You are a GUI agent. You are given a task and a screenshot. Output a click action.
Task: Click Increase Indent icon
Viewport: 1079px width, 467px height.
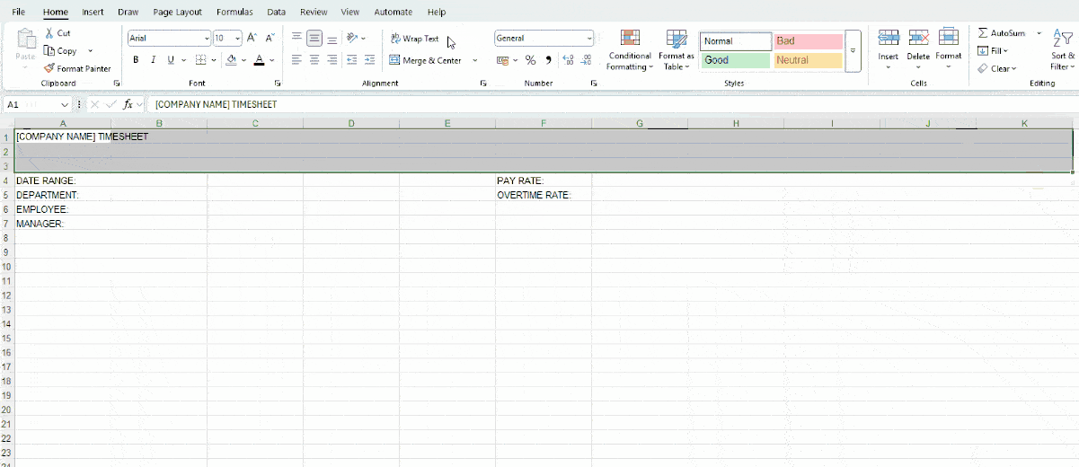(371, 60)
